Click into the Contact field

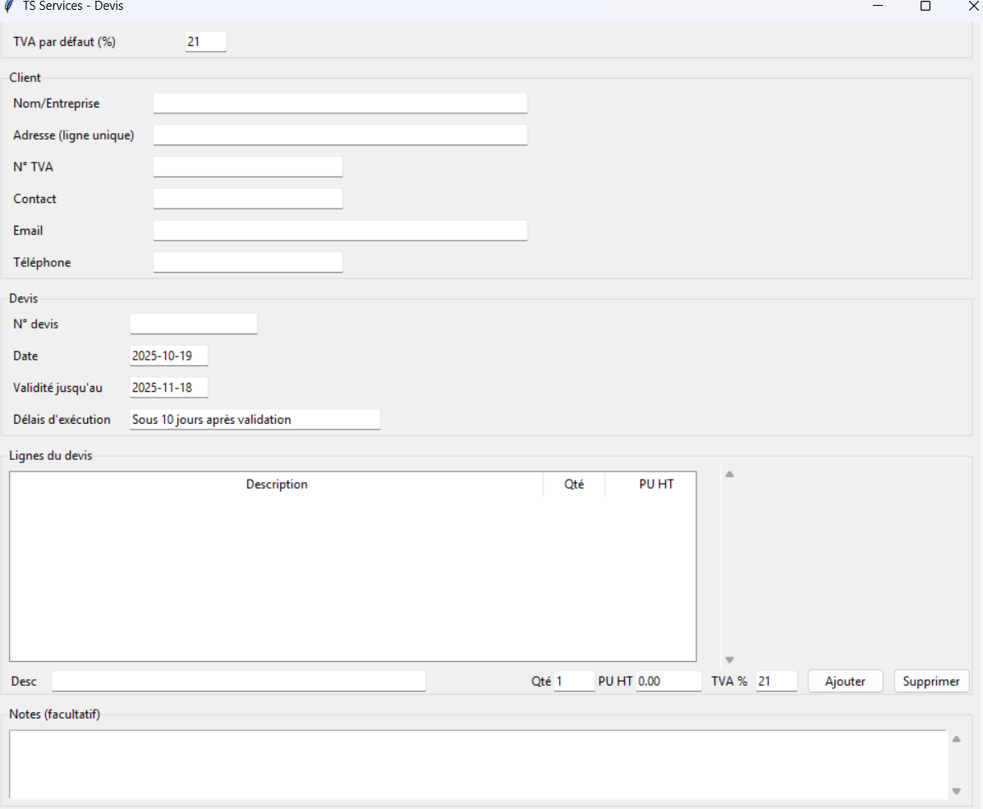point(247,199)
